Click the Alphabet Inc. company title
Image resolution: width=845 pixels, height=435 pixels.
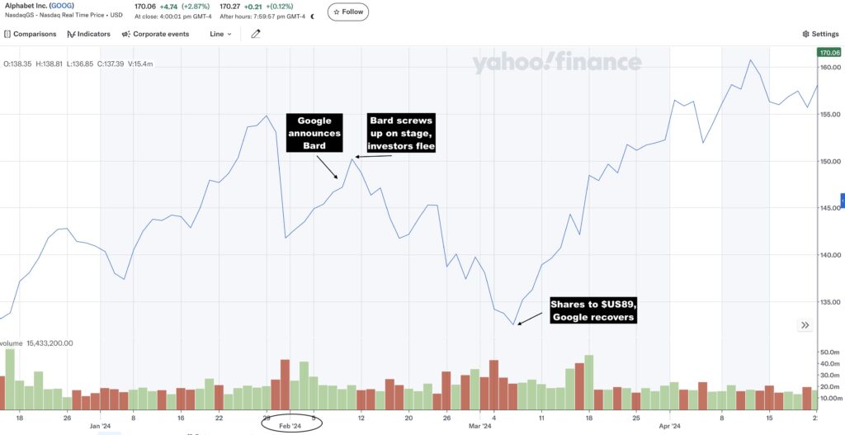pyautogui.click(x=26, y=6)
